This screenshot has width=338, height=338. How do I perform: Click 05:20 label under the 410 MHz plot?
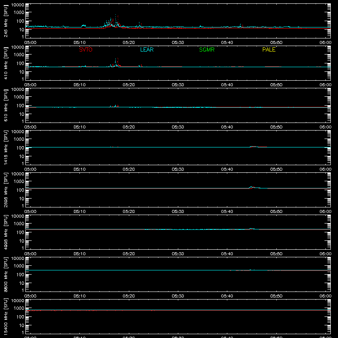(x=129, y=85)
